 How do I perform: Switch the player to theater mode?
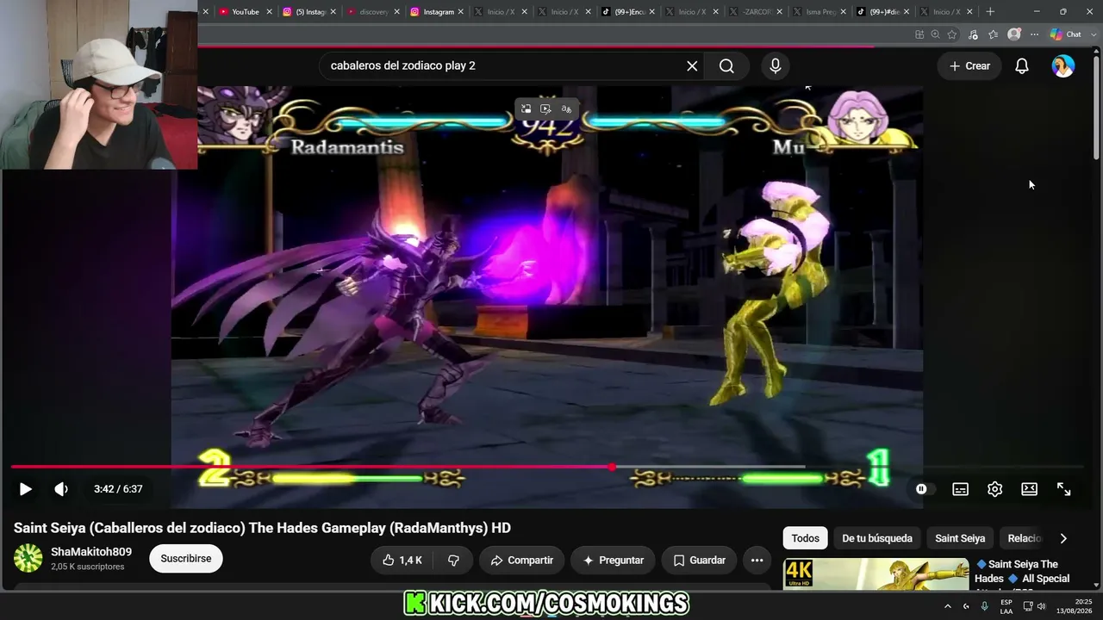coord(1030,489)
